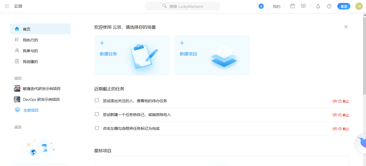Mark 尝试新建一个任务给自己 as complete

coord(97,114)
